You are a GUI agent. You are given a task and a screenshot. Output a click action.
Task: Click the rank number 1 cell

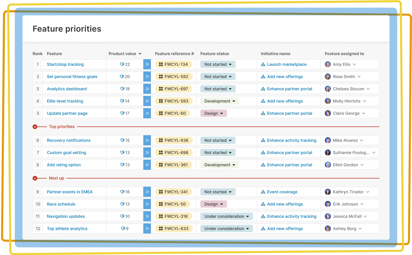pos(37,64)
